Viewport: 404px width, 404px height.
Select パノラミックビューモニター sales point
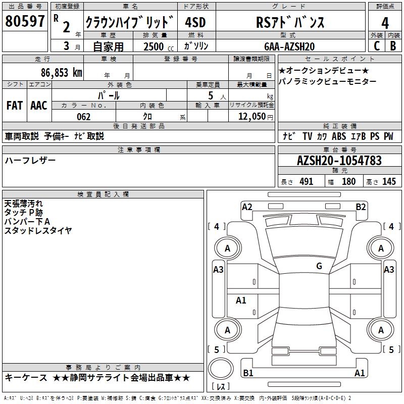point(327,81)
